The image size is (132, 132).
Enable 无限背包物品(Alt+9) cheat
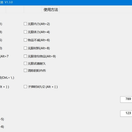coord(25,56)
